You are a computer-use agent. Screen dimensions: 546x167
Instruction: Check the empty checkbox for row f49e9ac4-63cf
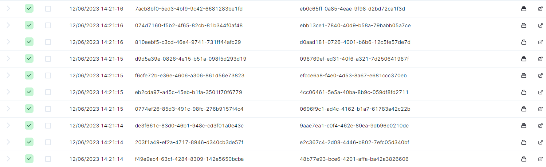(x=48, y=159)
